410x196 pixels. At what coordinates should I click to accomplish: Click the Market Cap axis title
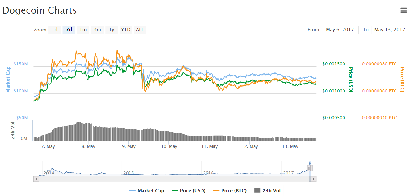pyautogui.click(x=8, y=80)
